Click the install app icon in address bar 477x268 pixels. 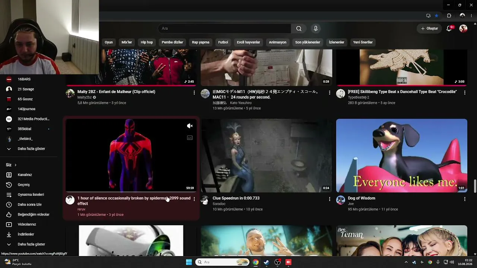point(429,16)
